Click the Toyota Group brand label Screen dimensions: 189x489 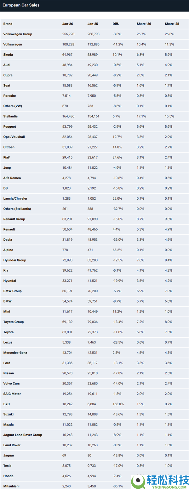click(x=14, y=322)
